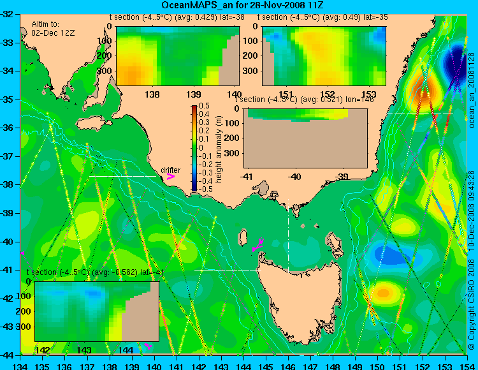Viewport: 478px width, 370px height.
Task: Select the 'Altim to:' label
Action: [x=45, y=24]
